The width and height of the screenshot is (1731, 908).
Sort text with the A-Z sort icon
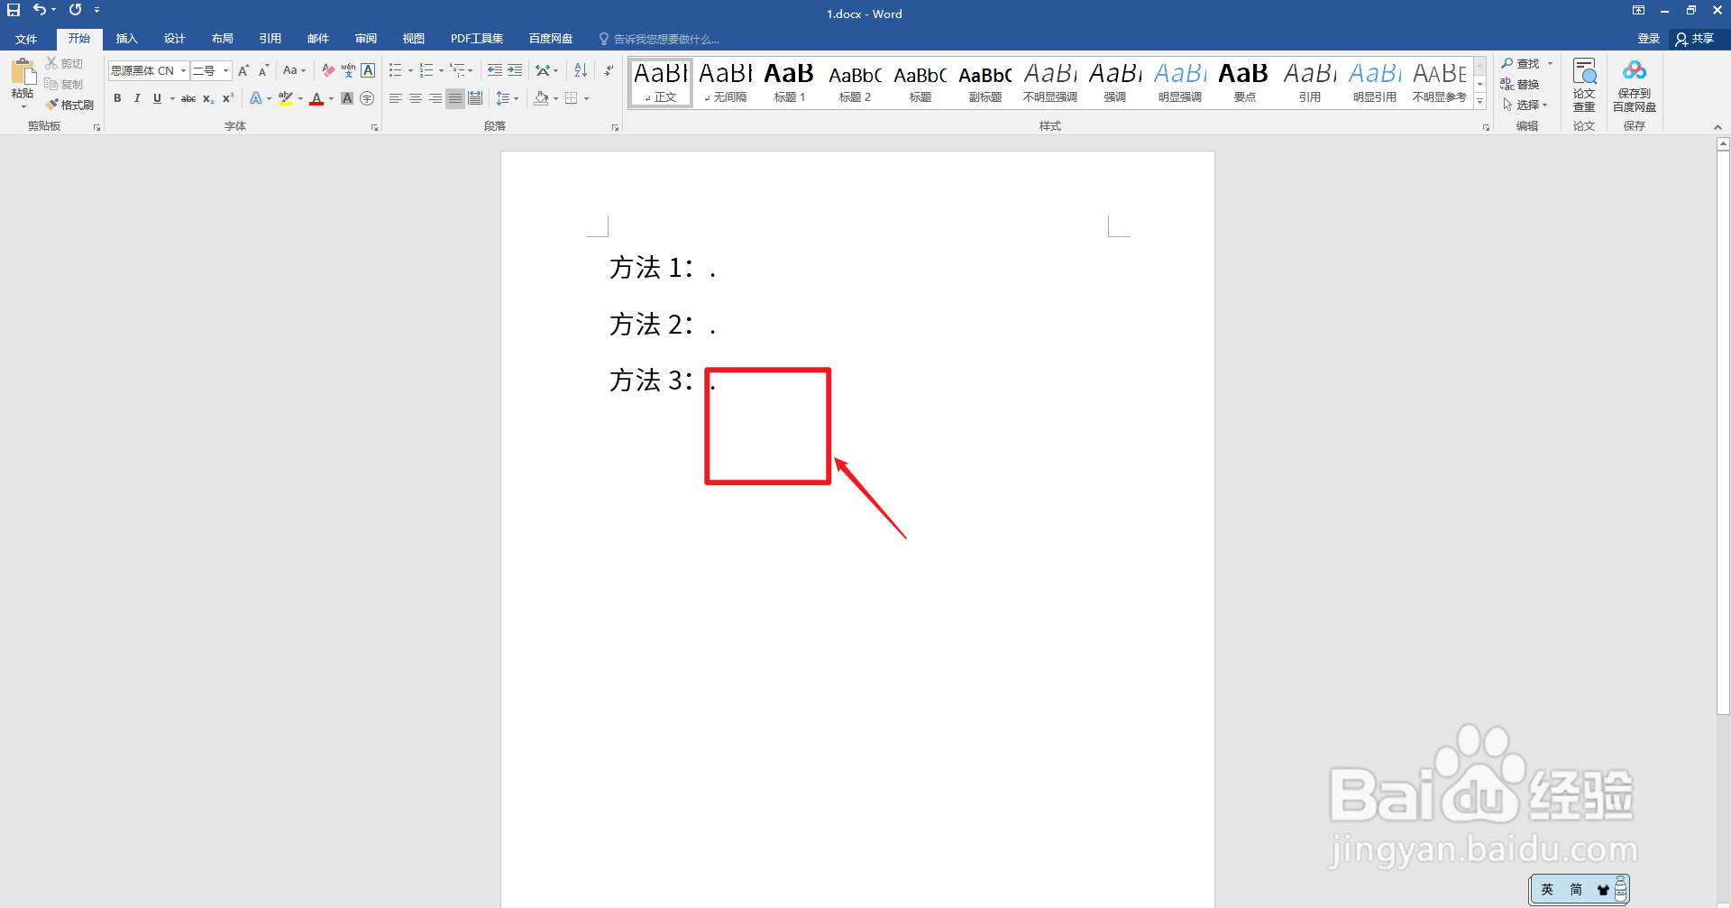581,70
